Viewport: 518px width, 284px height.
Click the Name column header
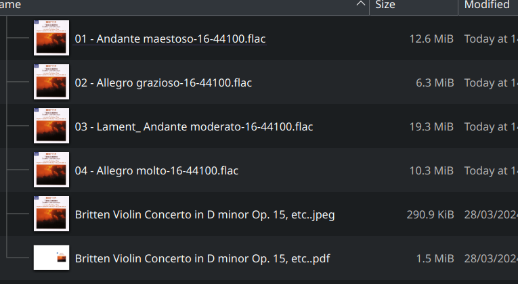point(135,5)
